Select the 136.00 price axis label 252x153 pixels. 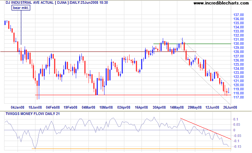pyautogui.click(x=239, y=19)
